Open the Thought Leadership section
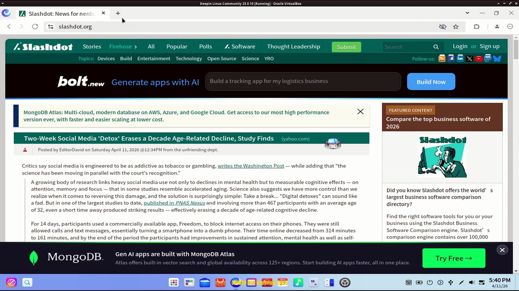Image resolution: width=519 pixels, height=291 pixels. [294, 46]
